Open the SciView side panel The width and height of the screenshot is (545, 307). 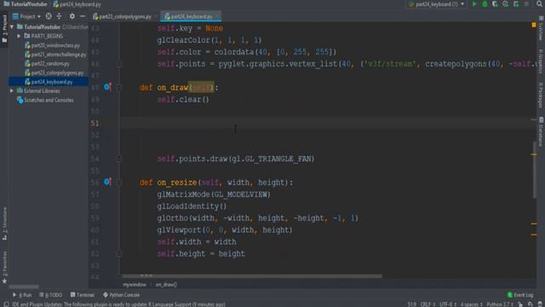point(541,28)
